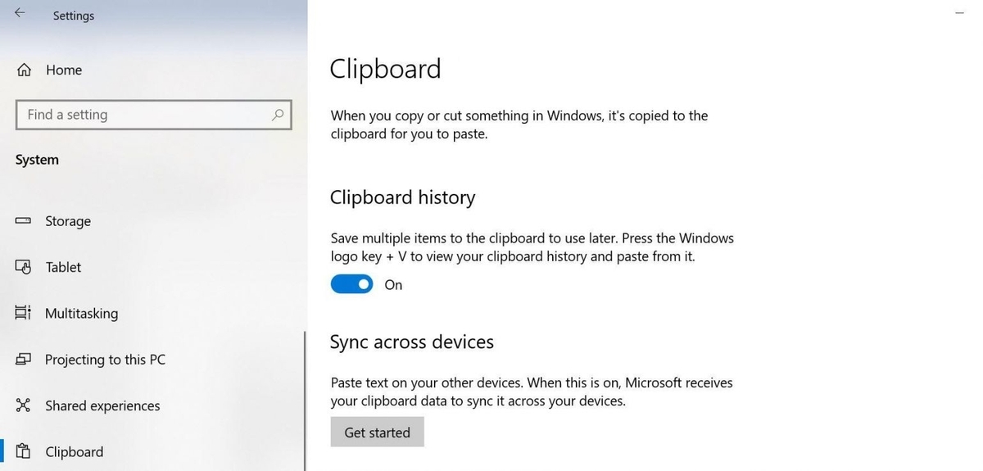The width and height of the screenshot is (983, 471).
Task: Click the Multitasking icon in sidebar
Action: [x=23, y=313]
